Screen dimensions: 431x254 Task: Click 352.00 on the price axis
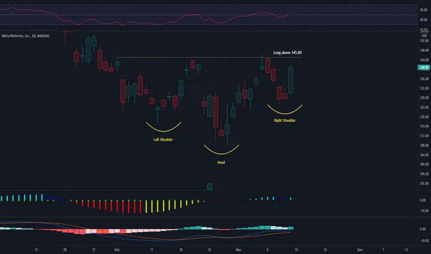(424, 41)
